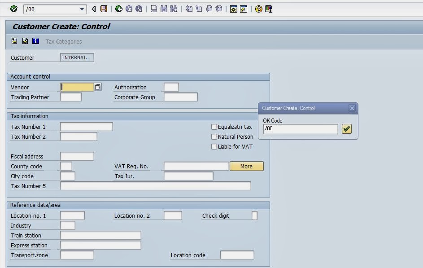The width and height of the screenshot is (423, 268).
Task: Click the OK-Code input field in the popup
Action: tap(300, 129)
